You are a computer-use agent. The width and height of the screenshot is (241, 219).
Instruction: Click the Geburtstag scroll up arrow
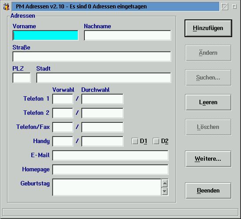(x=165, y=183)
